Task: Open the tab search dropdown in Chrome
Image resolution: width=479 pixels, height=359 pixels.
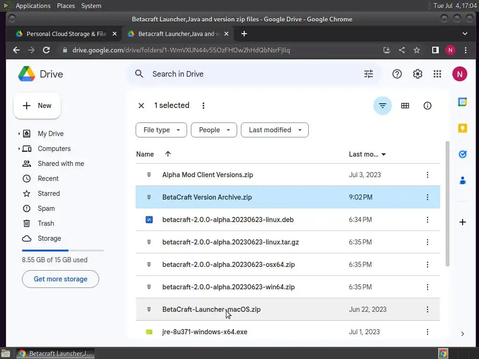Action: pos(465,34)
